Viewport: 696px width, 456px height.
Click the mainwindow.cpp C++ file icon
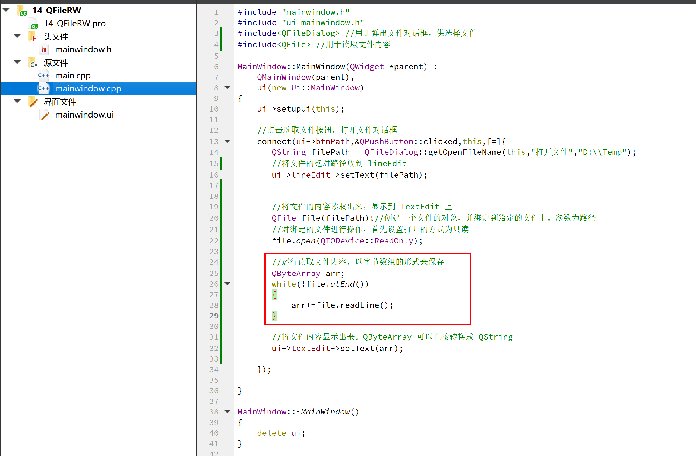pos(44,88)
